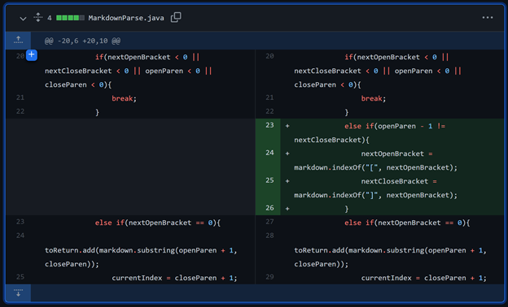Click right pane 'if(nextOpenBracket < 0 ||' line
Image resolution: width=508 pixels, height=307 pixels.
pos(397,57)
